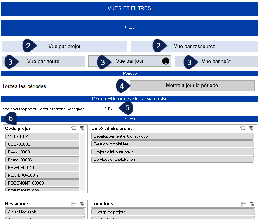Viewport: 267px width, 219px height.
Task: Click the Unité admin. projet slicer header
Action: coord(112,129)
